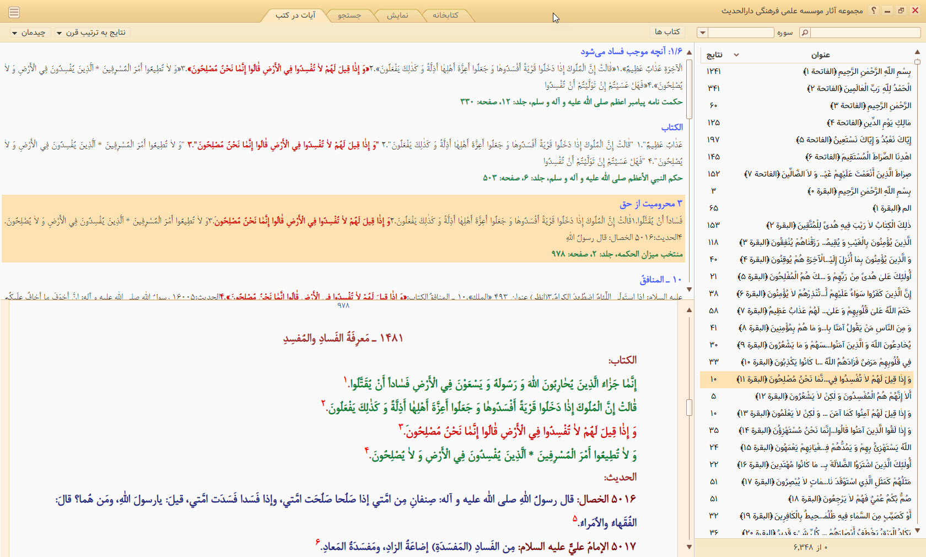The height and width of the screenshot is (557, 926).
Task: Select verse row البقرة ۱۴
Action: [807, 430]
